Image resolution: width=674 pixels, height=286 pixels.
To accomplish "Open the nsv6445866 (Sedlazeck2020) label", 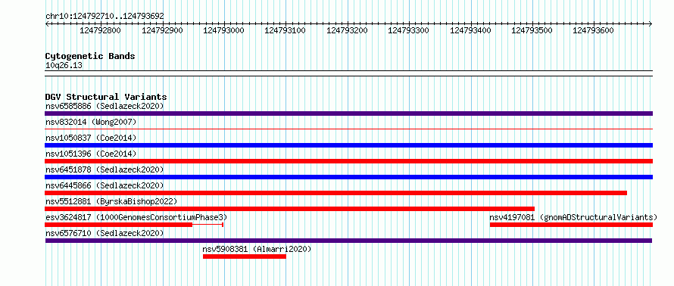I will coord(105,185).
